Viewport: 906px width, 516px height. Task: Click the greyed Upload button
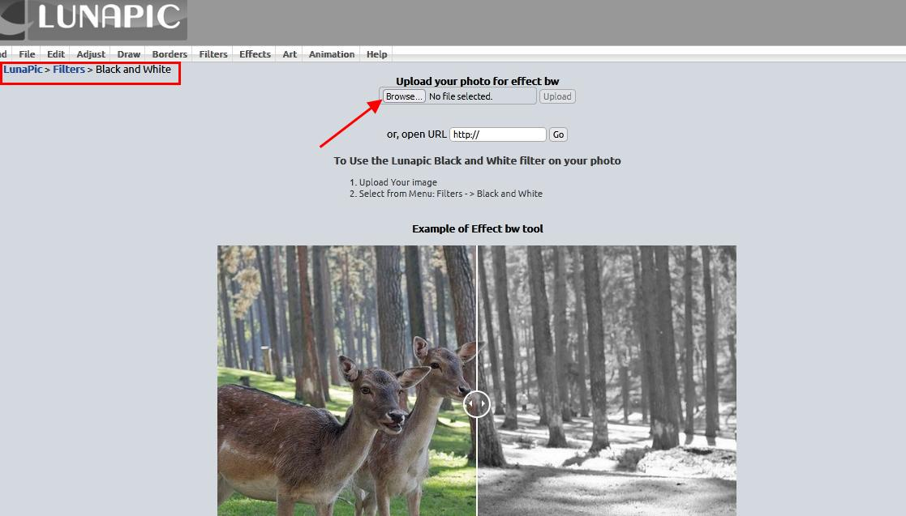tap(557, 96)
